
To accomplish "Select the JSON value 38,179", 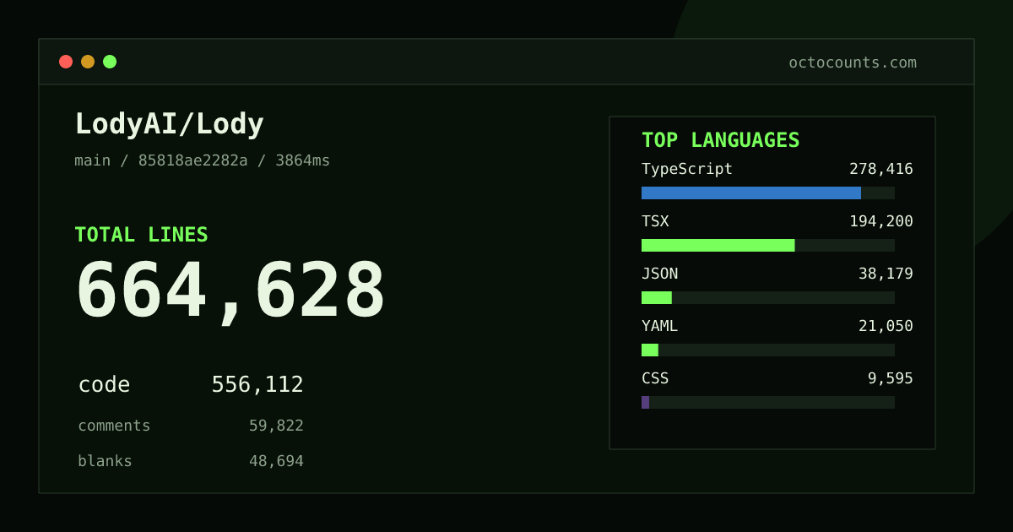I will tap(886, 274).
